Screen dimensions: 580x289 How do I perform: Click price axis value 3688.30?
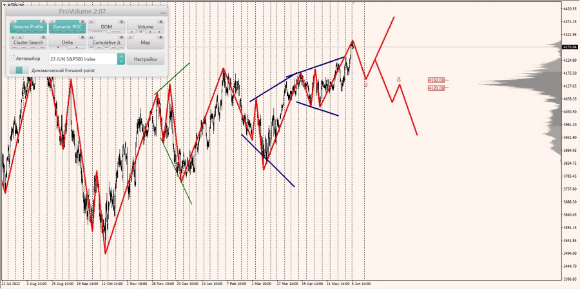[x=570, y=201]
